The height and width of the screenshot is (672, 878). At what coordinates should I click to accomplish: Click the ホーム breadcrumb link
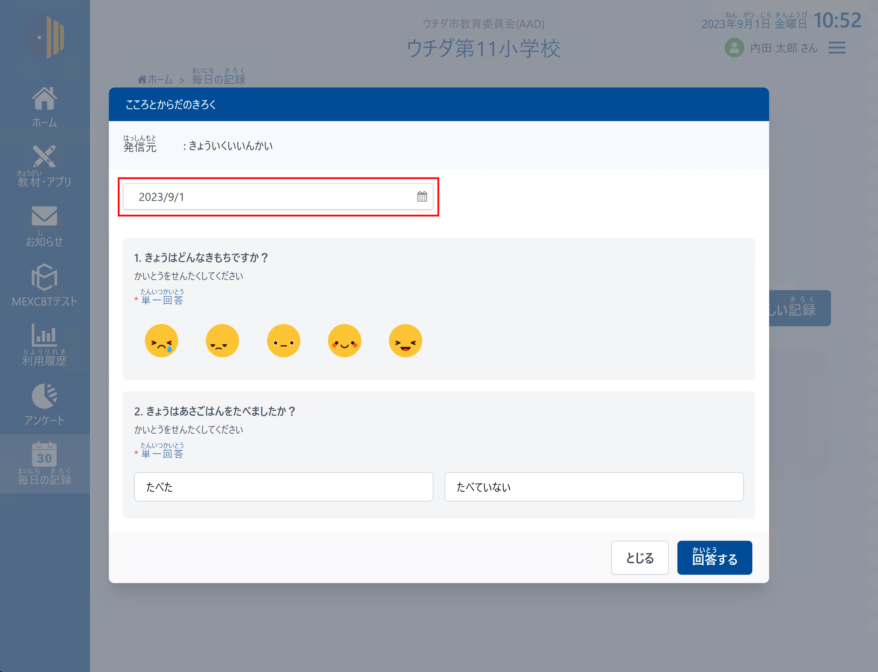tap(155, 79)
